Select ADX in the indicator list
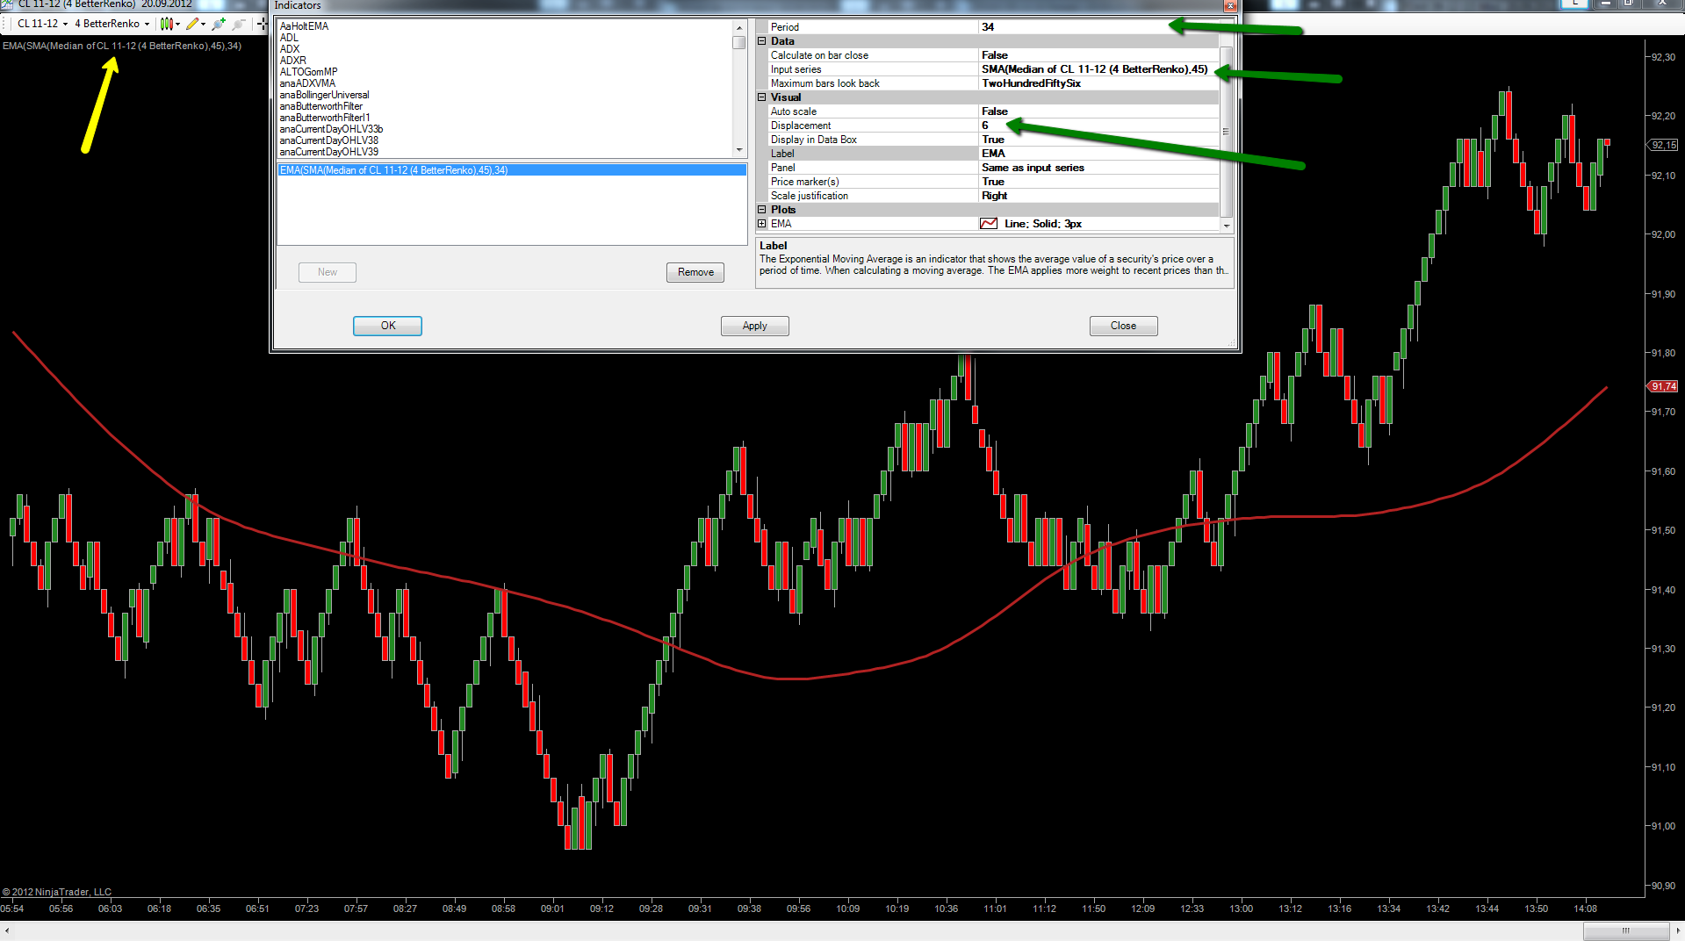 (x=290, y=49)
